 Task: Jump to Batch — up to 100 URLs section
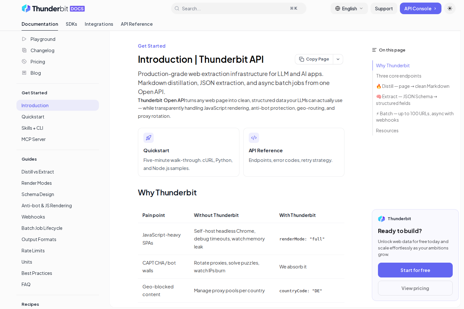point(415,117)
